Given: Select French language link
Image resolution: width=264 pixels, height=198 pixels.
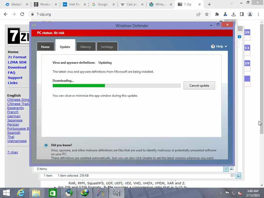Looking at the screenshot, I should [13, 112].
